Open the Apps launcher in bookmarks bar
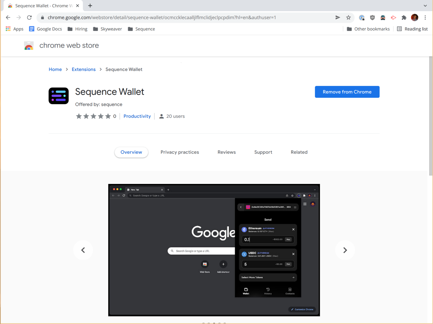This screenshot has width=433, height=324. 8,29
